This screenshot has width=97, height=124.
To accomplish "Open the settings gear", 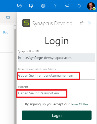I will pyautogui.click(x=43, y=6).
